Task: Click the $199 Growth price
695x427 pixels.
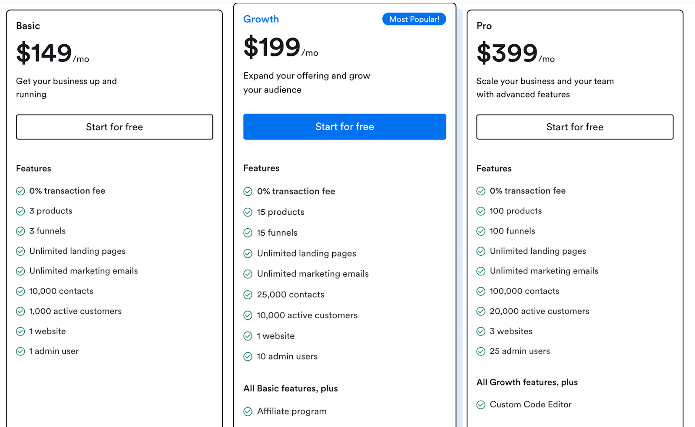Action: tap(272, 47)
